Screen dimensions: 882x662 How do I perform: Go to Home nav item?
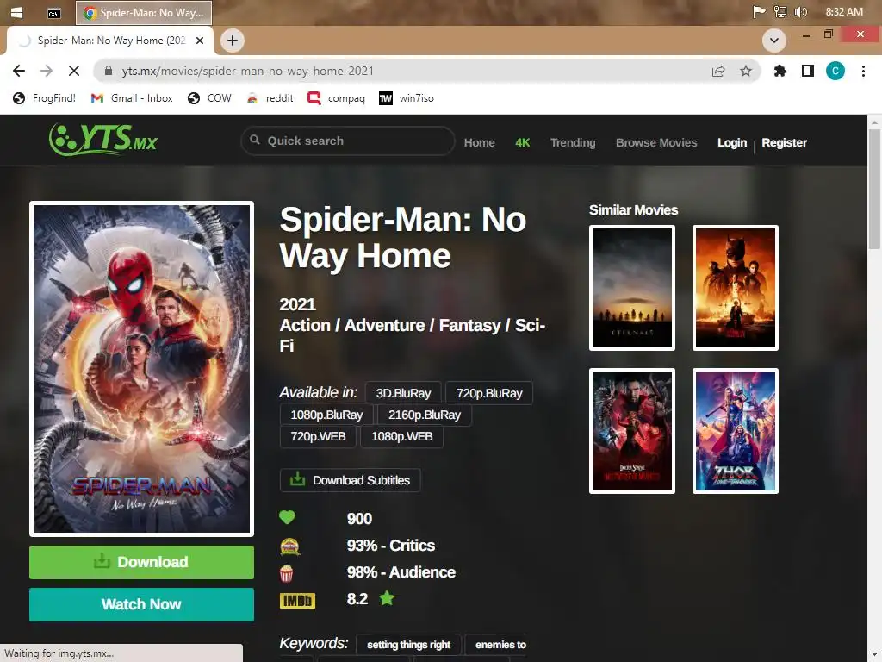pyautogui.click(x=479, y=142)
